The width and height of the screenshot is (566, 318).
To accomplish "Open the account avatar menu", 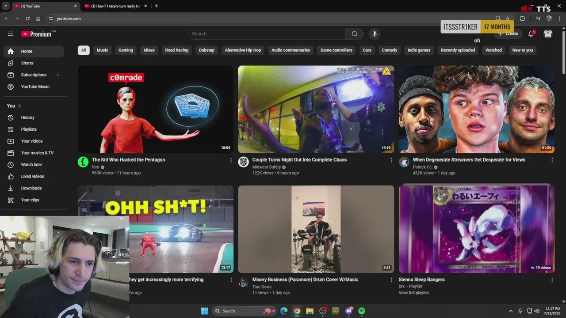I will point(548,34).
